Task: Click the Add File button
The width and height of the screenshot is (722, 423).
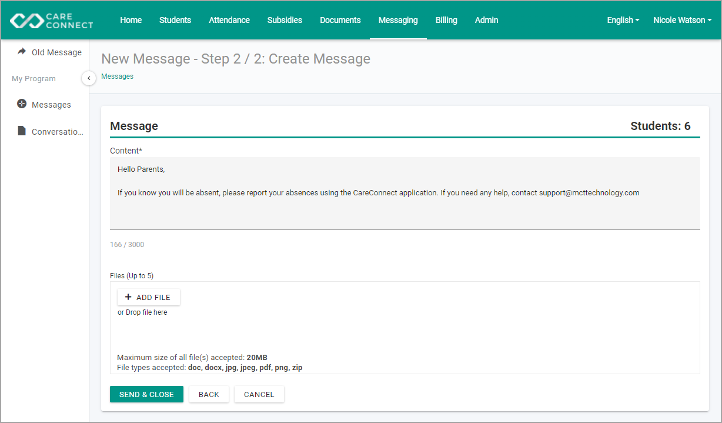Action: pos(149,297)
